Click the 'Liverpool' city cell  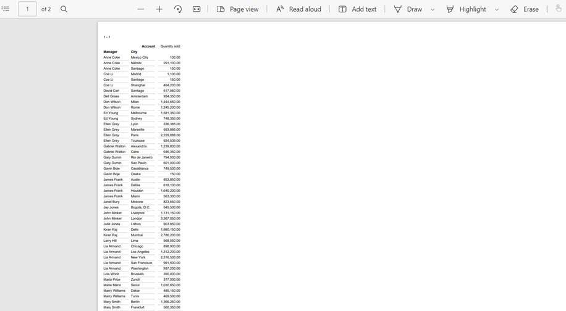point(138,213)
